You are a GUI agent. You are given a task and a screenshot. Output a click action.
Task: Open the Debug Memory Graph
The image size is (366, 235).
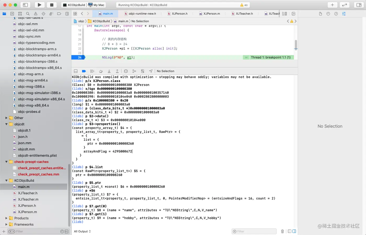coord(134,71)
